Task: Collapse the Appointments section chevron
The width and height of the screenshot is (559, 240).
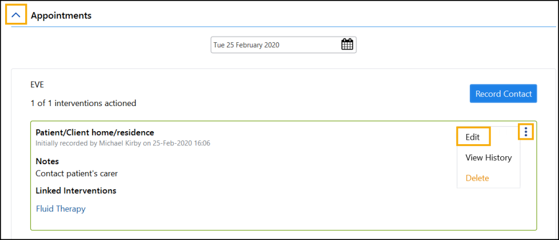Action: (16, 15)
